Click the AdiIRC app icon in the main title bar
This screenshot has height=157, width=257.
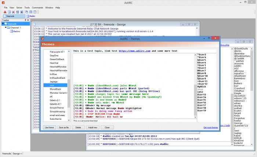pos(3,3)
